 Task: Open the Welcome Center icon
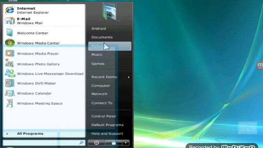tap(9, 32)
